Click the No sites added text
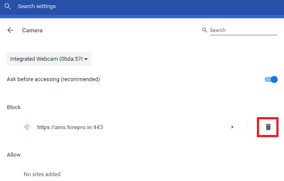The width and height of the screenshot is (284, 181). pos(42,174)
